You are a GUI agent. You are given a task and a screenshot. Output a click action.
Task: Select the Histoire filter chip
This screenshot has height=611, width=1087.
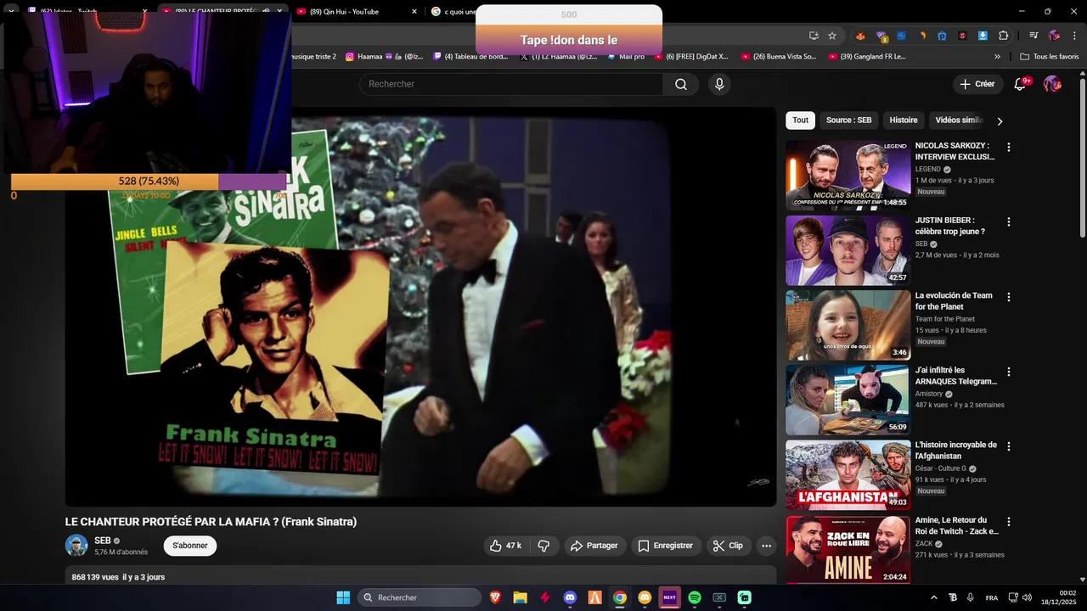pyautogui.click(x=904, y=121)
